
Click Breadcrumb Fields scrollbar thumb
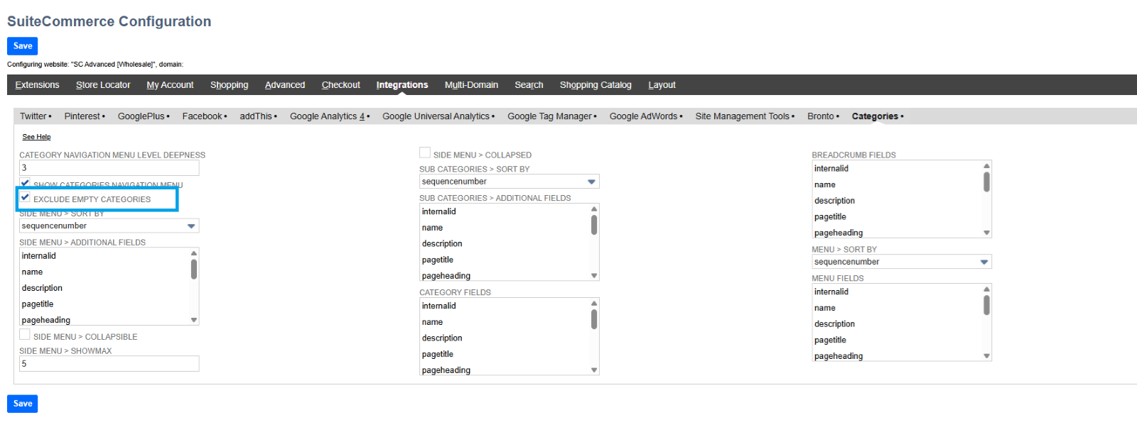pos(986,182)
